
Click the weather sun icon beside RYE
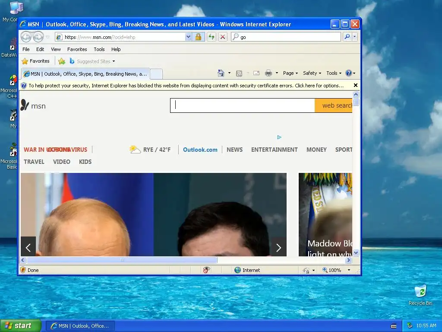tap(135, 149)
